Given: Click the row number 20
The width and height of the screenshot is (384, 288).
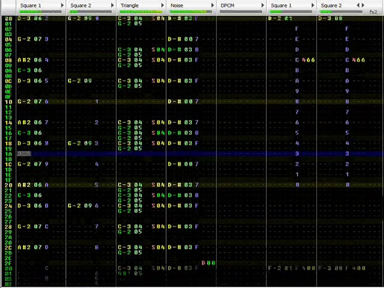Looking at the screenshot, I should pyautogui.click(x=8, y=185).
